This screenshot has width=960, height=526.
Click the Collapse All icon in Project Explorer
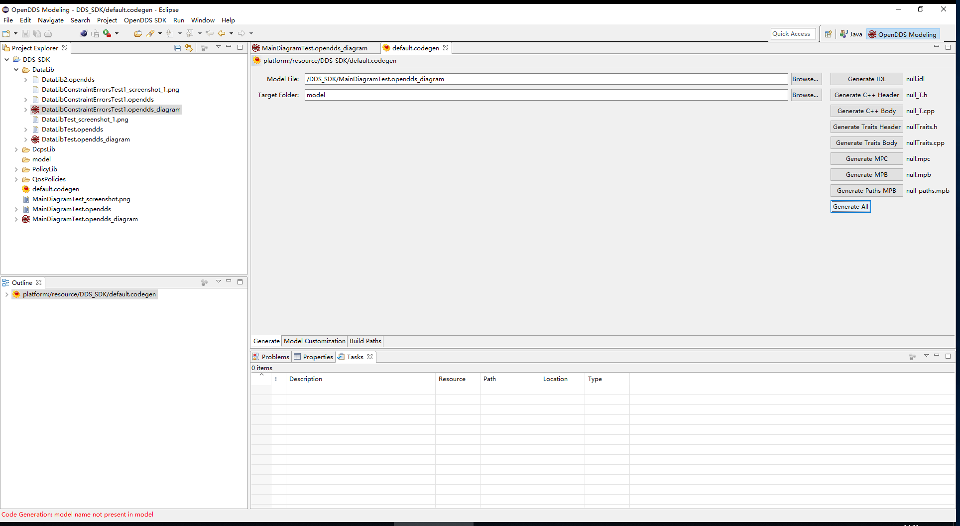coord(177,47)
